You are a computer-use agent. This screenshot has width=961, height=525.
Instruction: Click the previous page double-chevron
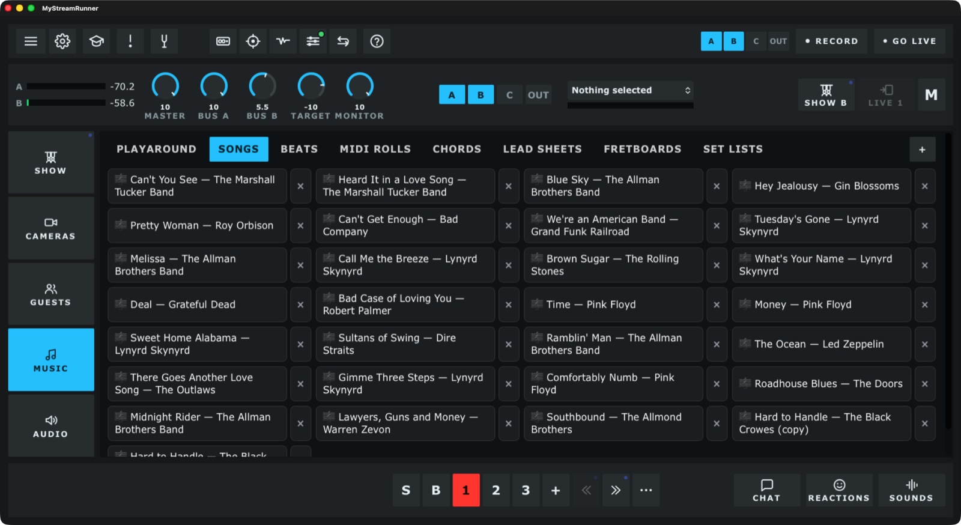[586, 490]
